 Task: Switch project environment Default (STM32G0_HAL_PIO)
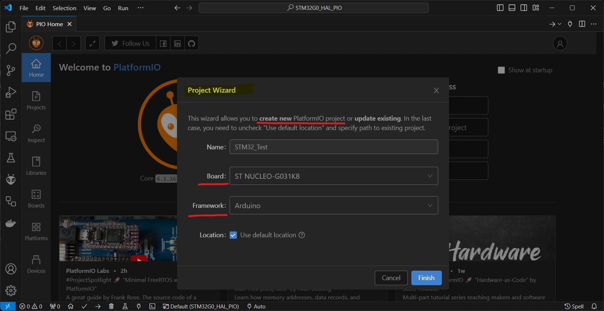201,306
